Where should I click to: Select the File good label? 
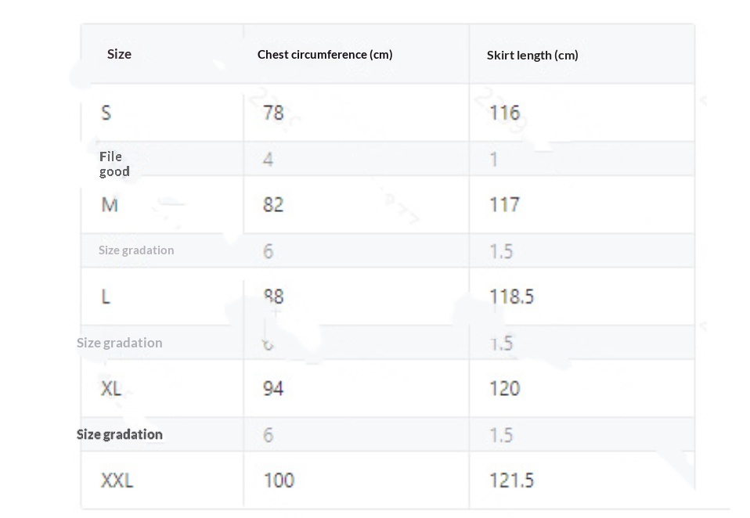click(x=114, y=164)
